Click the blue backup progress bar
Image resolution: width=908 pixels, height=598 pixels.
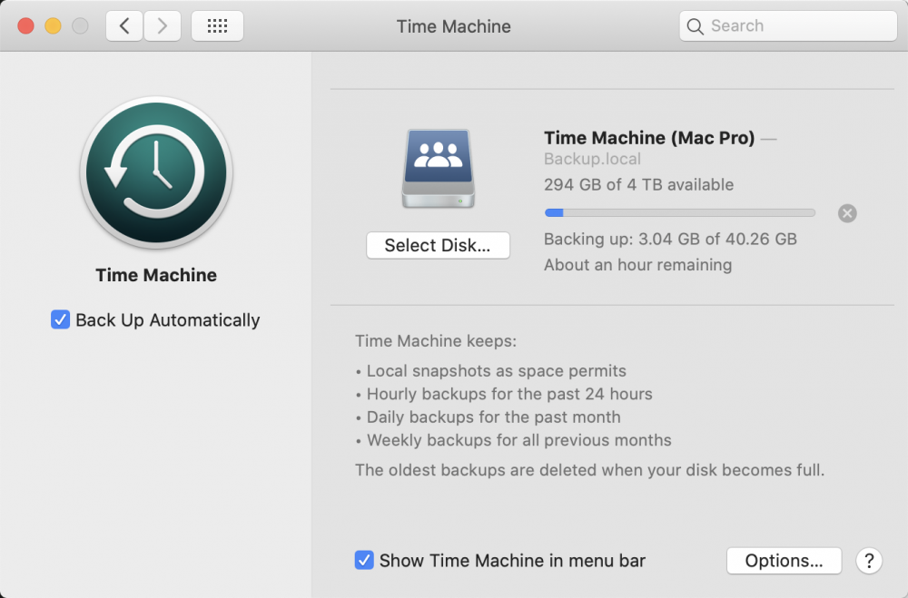tap(680, 213)
